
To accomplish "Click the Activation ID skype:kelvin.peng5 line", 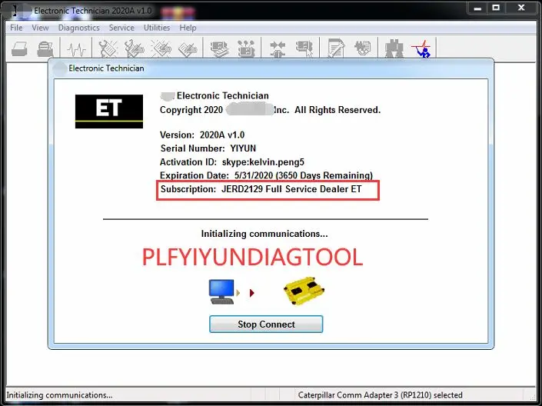I will click(x=232, y=161).
